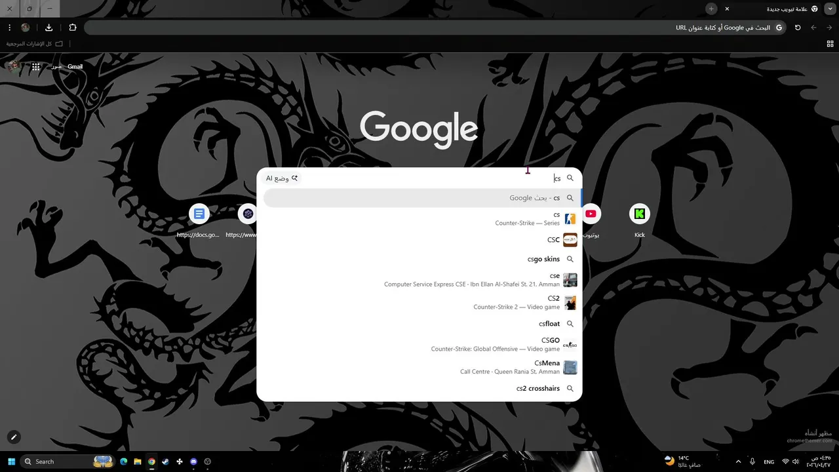Open Discord from taskbar
This screenshot has width=839, height=472.
193,462
